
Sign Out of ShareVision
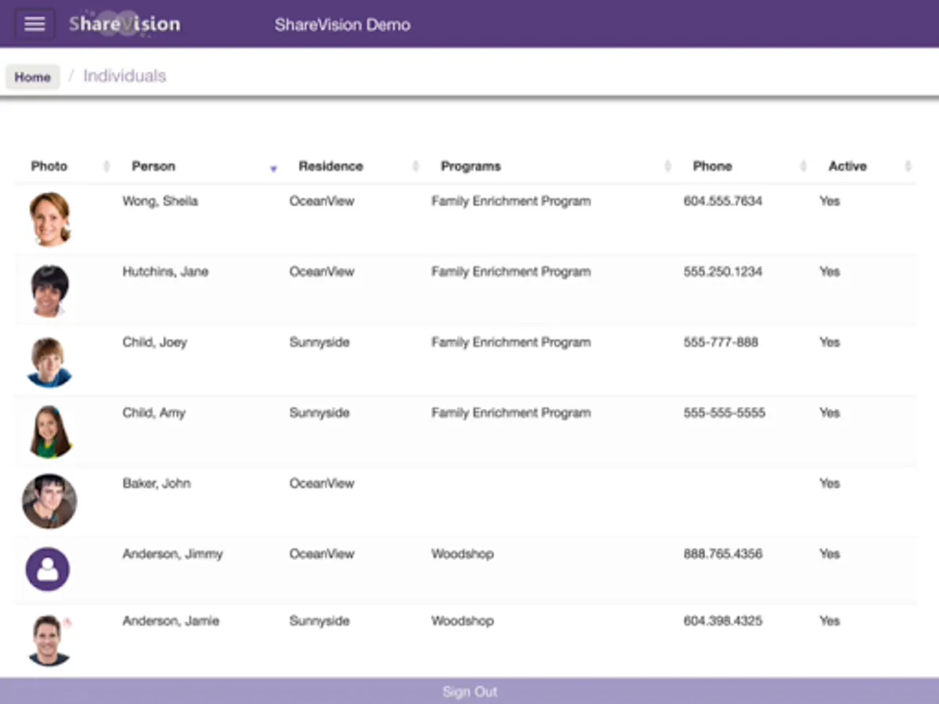(469, 691)
